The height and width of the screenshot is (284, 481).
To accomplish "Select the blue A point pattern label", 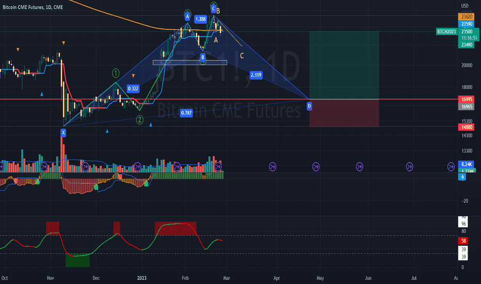I will pos(187,17).
